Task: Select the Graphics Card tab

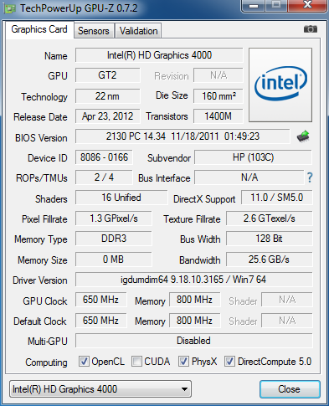Action: pos(39,29)
